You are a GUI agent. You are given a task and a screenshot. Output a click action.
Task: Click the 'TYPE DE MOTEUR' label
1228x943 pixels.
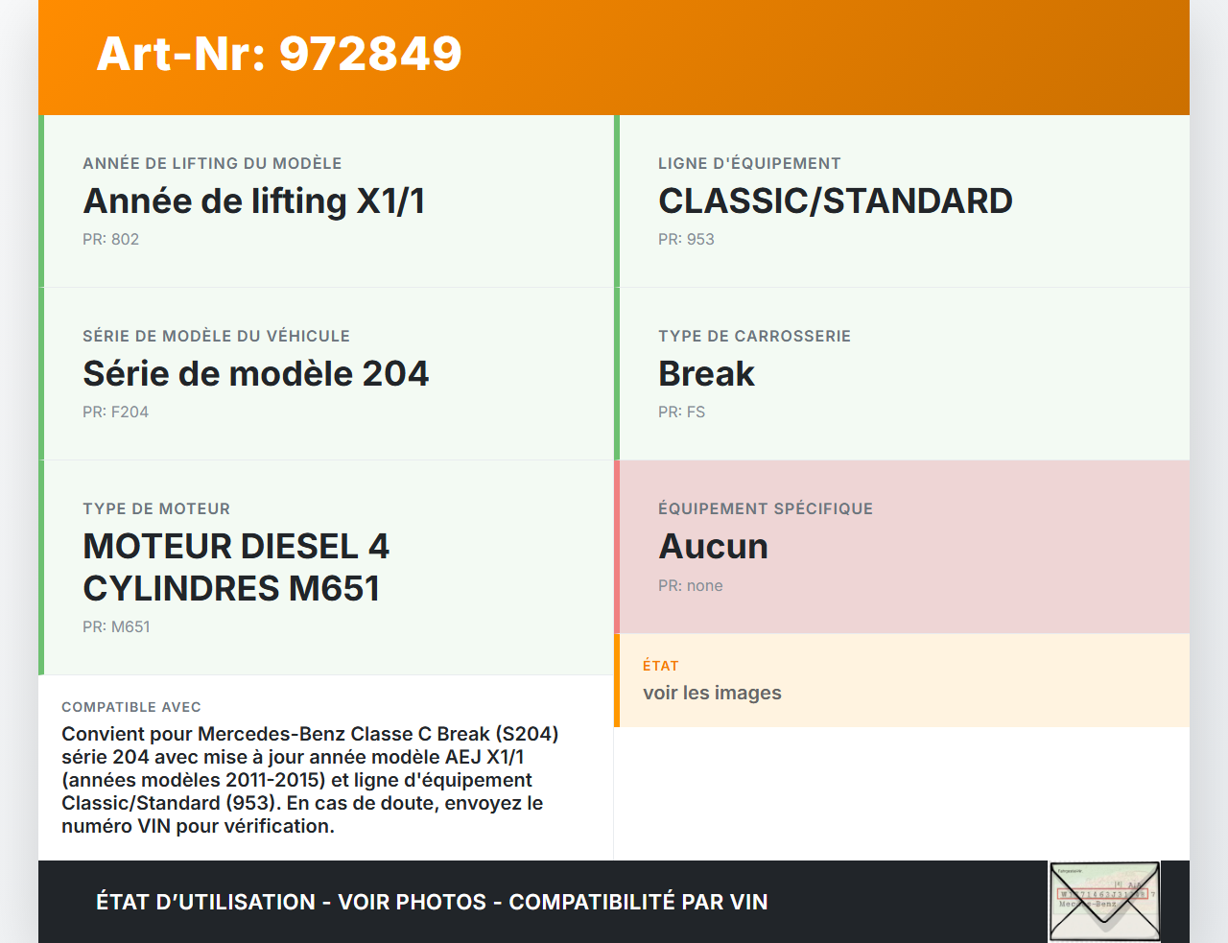pyautogui.click(x=156, y=508)
